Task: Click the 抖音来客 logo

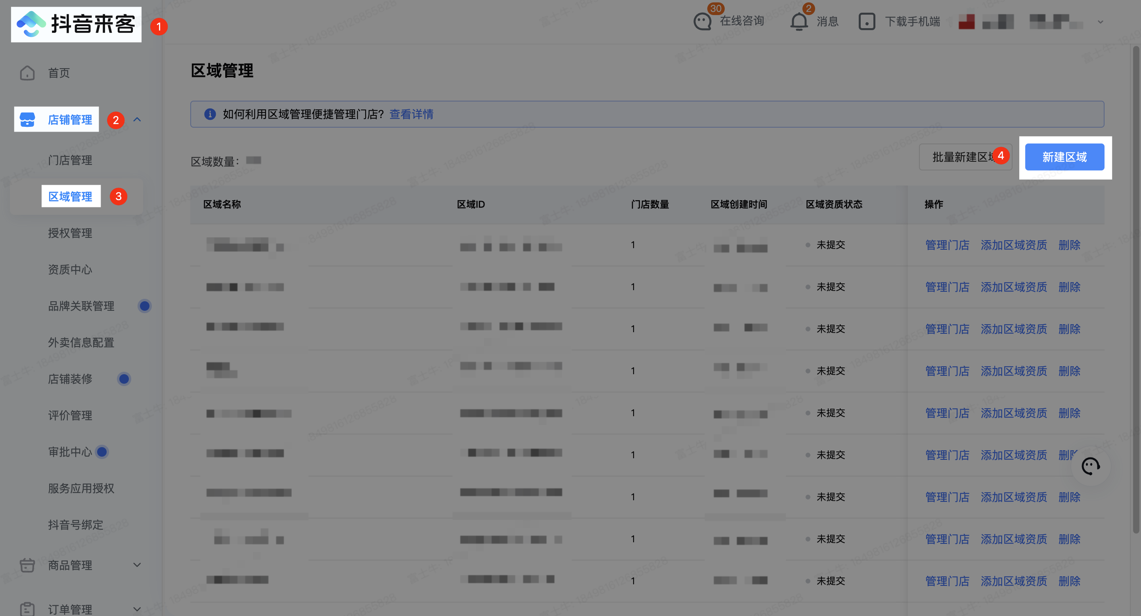Action: pos(76,24)
